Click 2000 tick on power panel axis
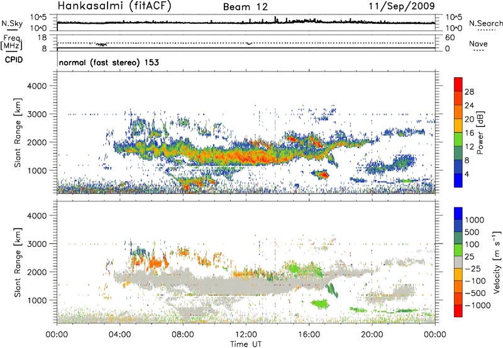 [36, 142]
